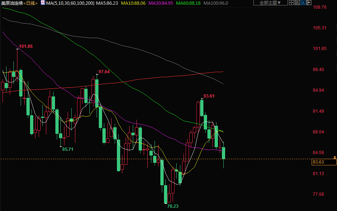
Task: Click the crosshair cursor icon in top toolbar
Action: click(291, 3)
